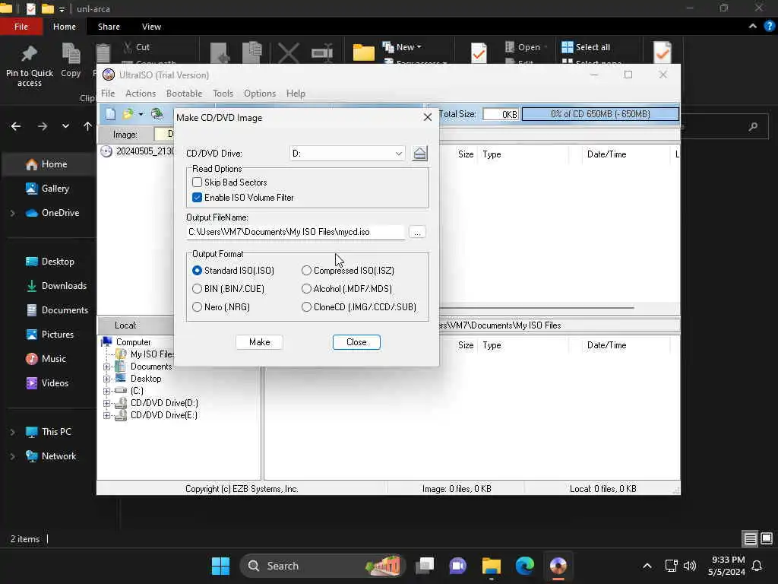Click the taskbar Search box
778x584 pixels.
tap(322, 566)
